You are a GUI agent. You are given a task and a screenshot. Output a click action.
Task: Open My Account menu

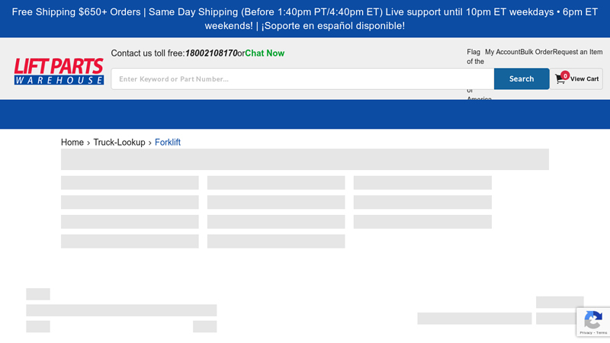[502, 52]
